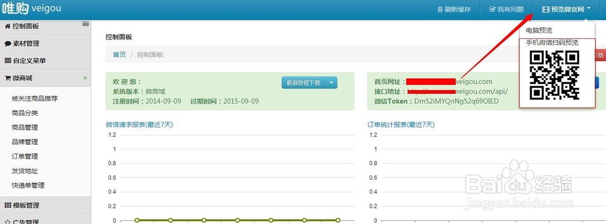Click the shopping cart icon beside 微商城
Screen dimensions: 606x224
coord(7,79)
